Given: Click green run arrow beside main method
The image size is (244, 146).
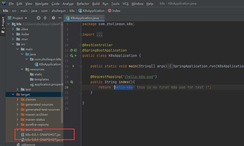Looking at the screenshot, I should coord(73,66).
